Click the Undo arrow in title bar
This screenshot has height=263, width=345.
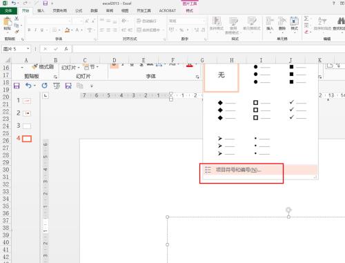14,3
